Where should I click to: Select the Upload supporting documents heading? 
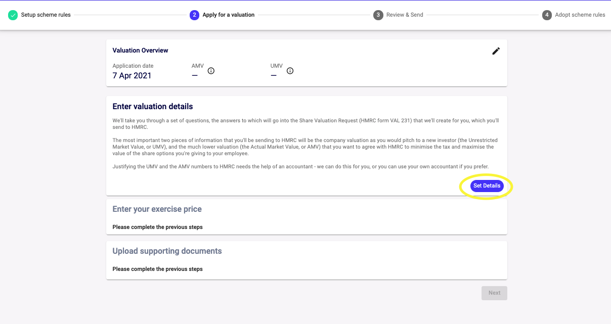(167, 251)
